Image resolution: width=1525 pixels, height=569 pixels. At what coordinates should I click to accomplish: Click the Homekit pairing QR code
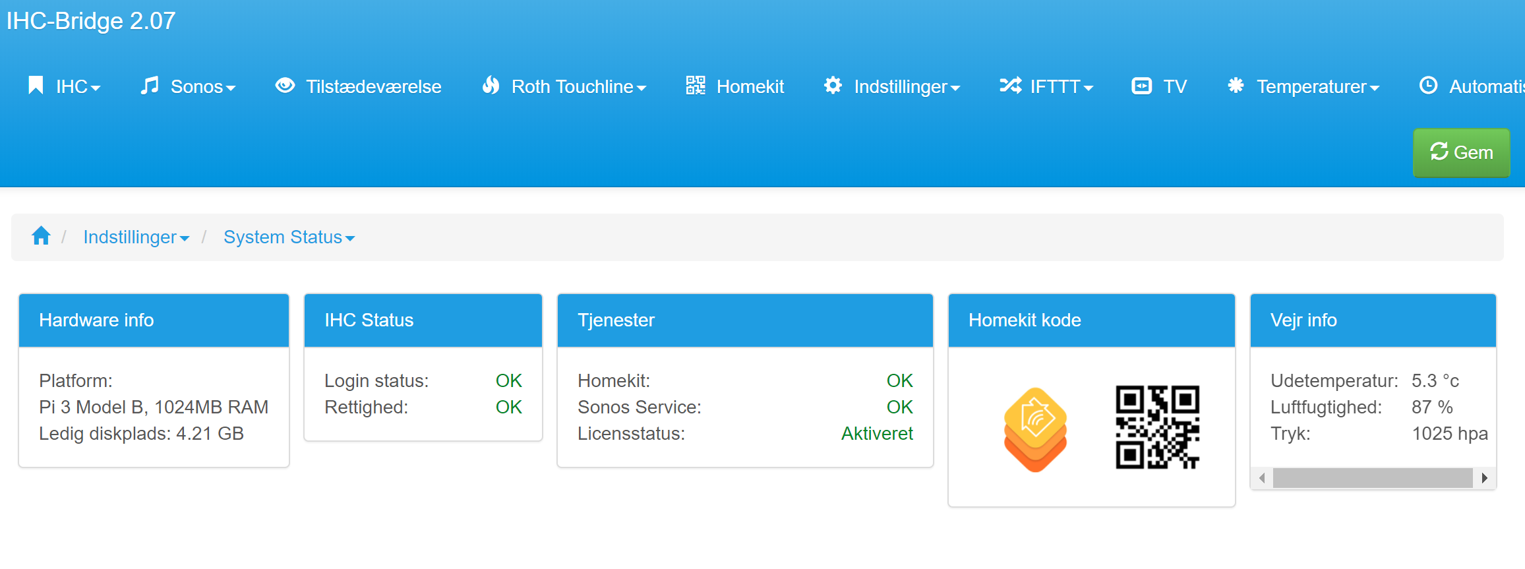coord(1157,427)
